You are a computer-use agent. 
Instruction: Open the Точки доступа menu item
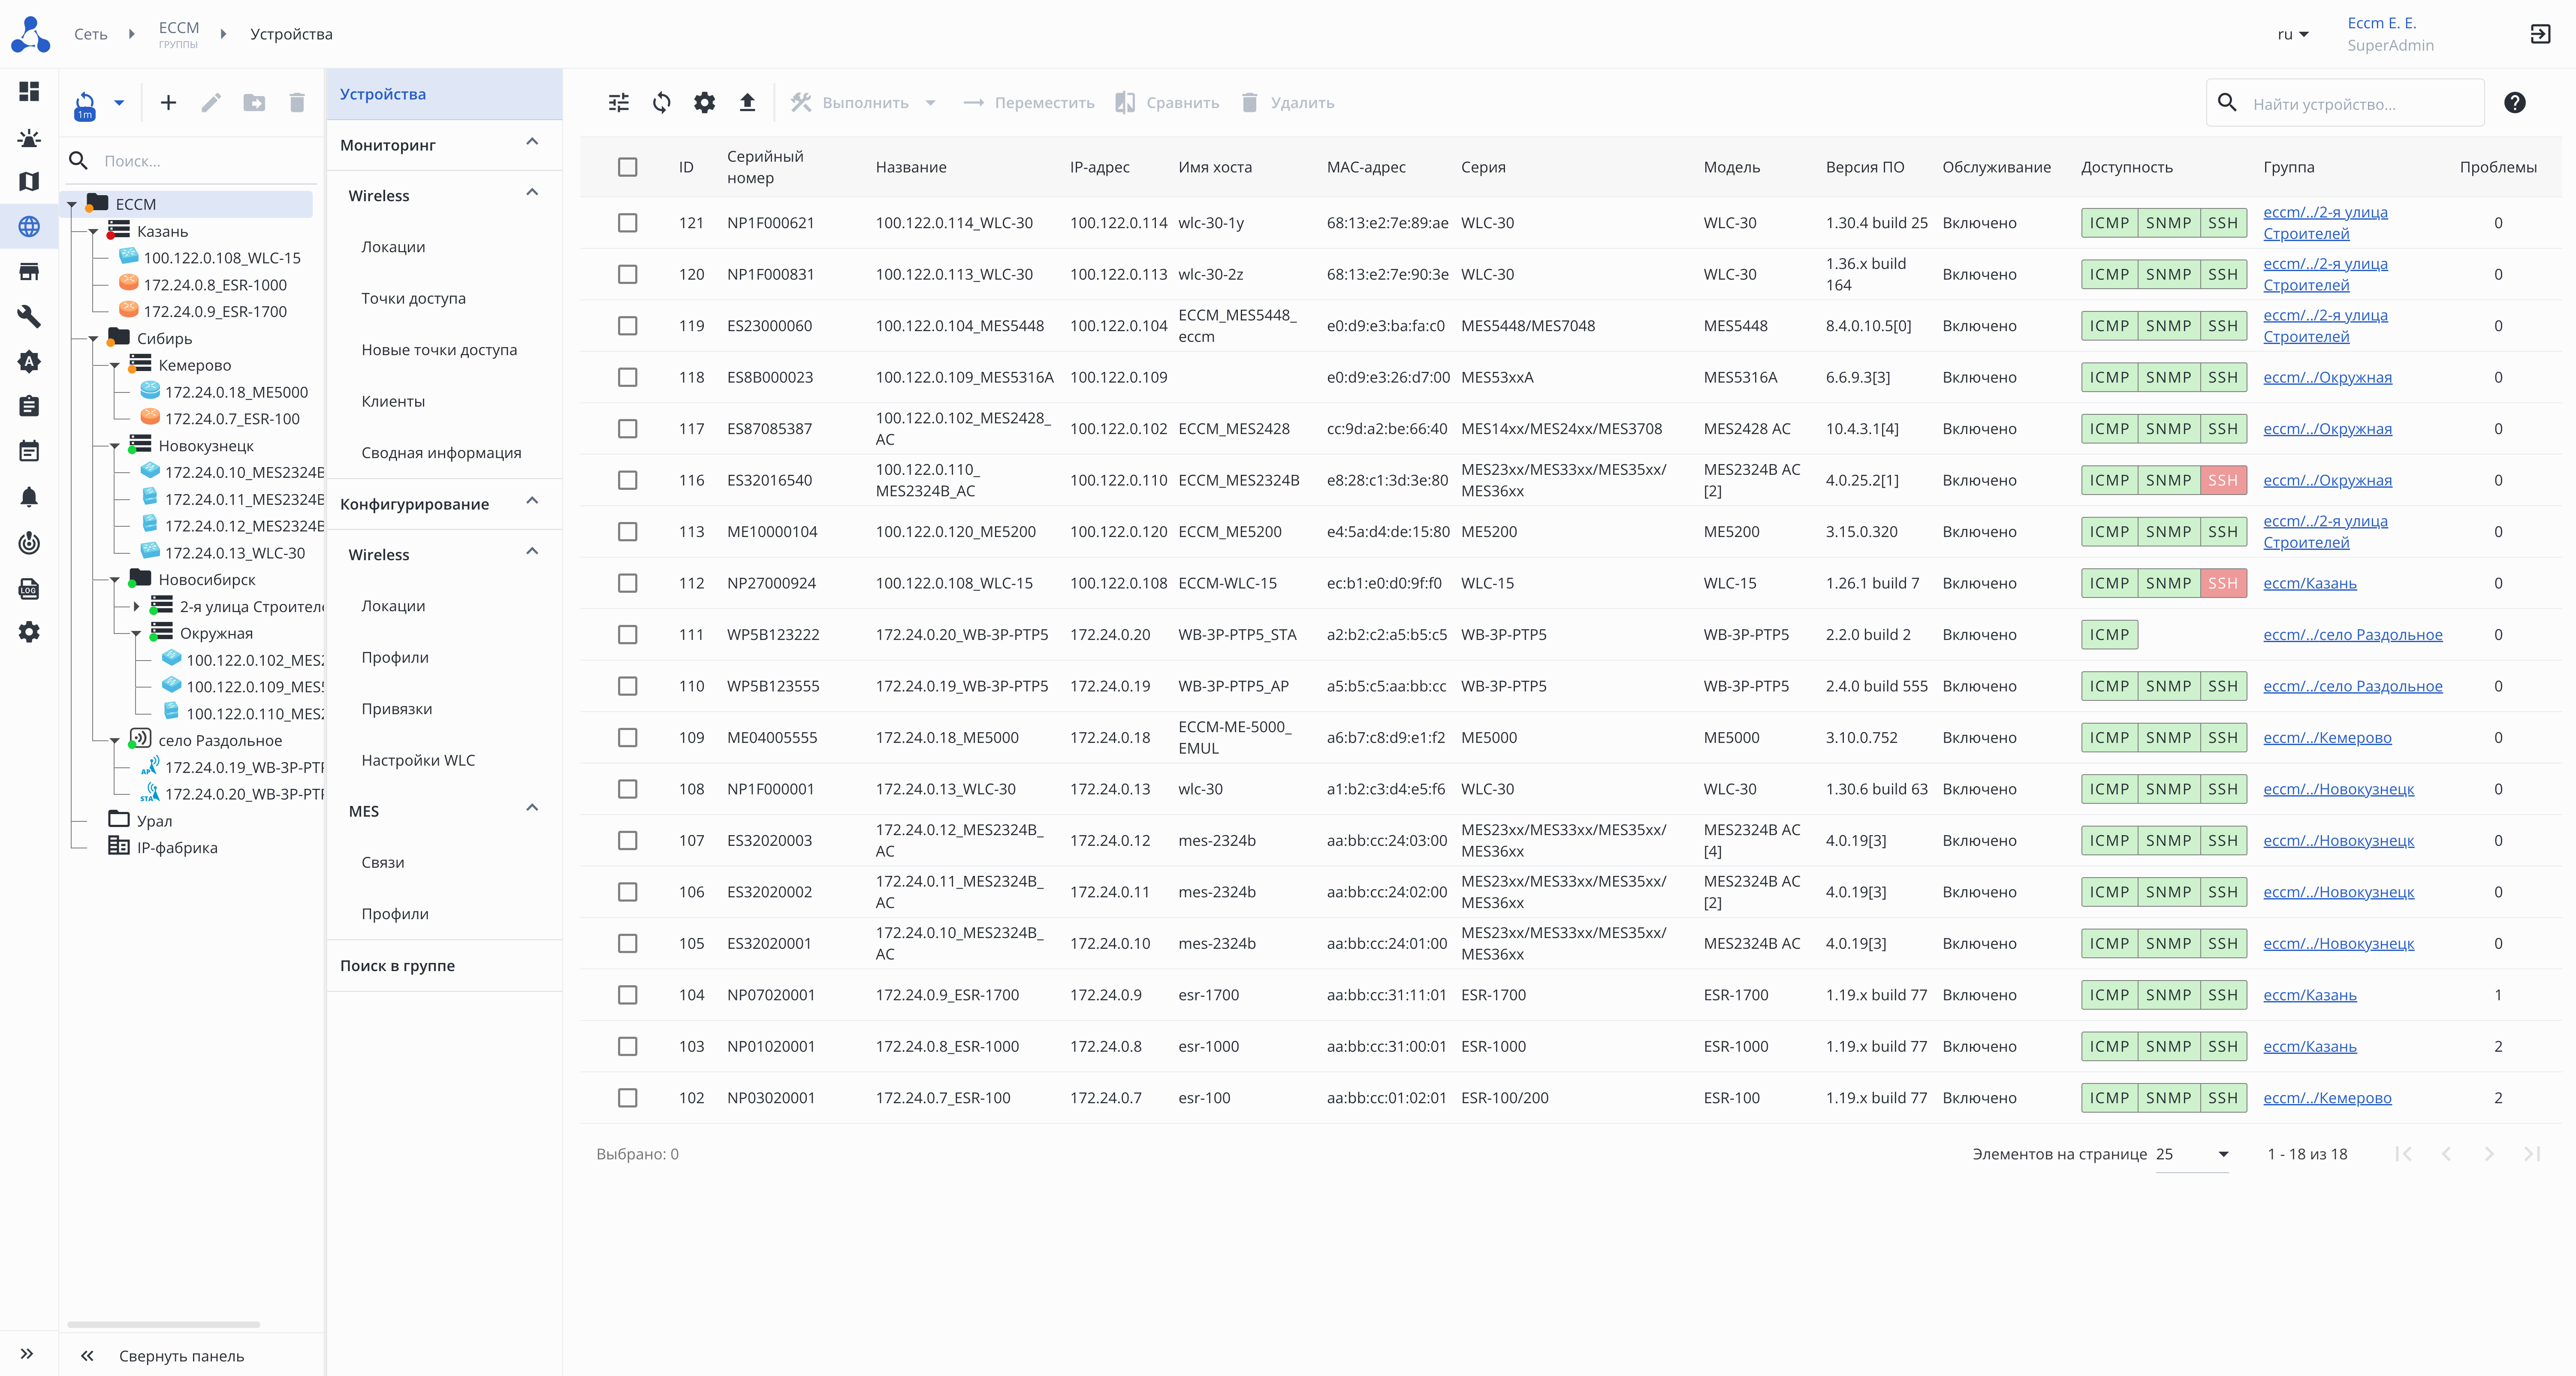click(413, 298)
